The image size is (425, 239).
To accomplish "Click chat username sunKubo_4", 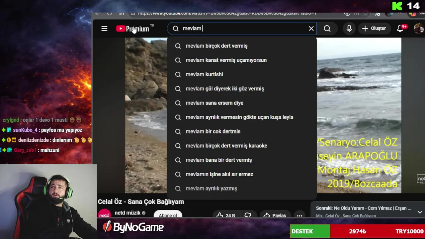I will pos(25,130).
